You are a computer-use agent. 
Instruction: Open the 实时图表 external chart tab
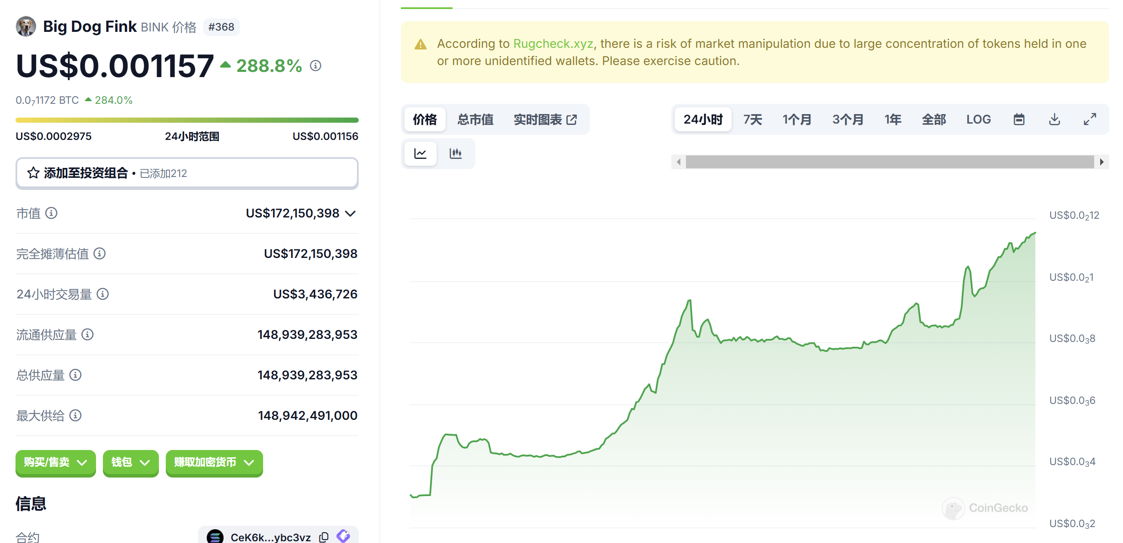pyautogui.click(x=546, y=119)
